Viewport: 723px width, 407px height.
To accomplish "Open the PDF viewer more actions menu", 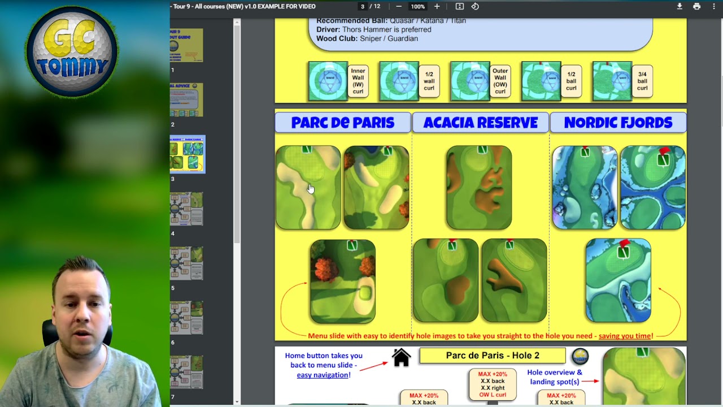I will pyautogui.click(x=713, y=6).
